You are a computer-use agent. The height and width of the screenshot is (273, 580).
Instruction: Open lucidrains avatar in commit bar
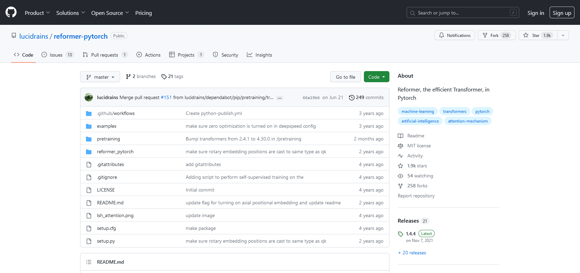pyautogui.click(x=89, y=97)
